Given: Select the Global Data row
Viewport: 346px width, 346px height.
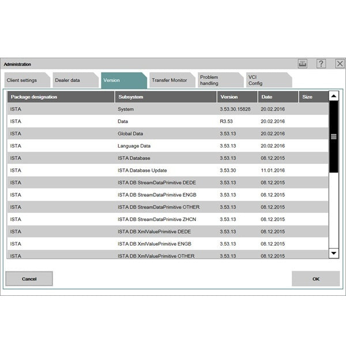Looking at the screenshot, I should (168, 134).
